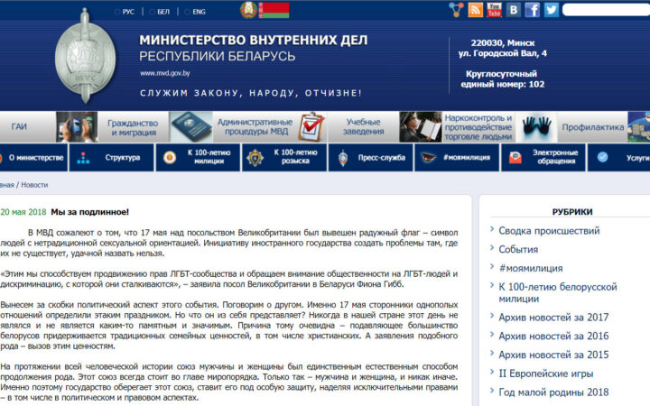This screenshot has width=650, height=406.
Task: Click the Новости breadcrumb link
Action: coord(34,185)
